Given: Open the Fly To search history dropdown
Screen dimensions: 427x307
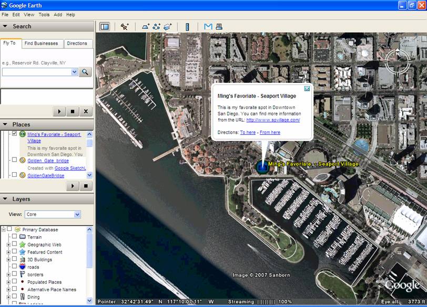Looking at the screenshot, I should 74,72.
